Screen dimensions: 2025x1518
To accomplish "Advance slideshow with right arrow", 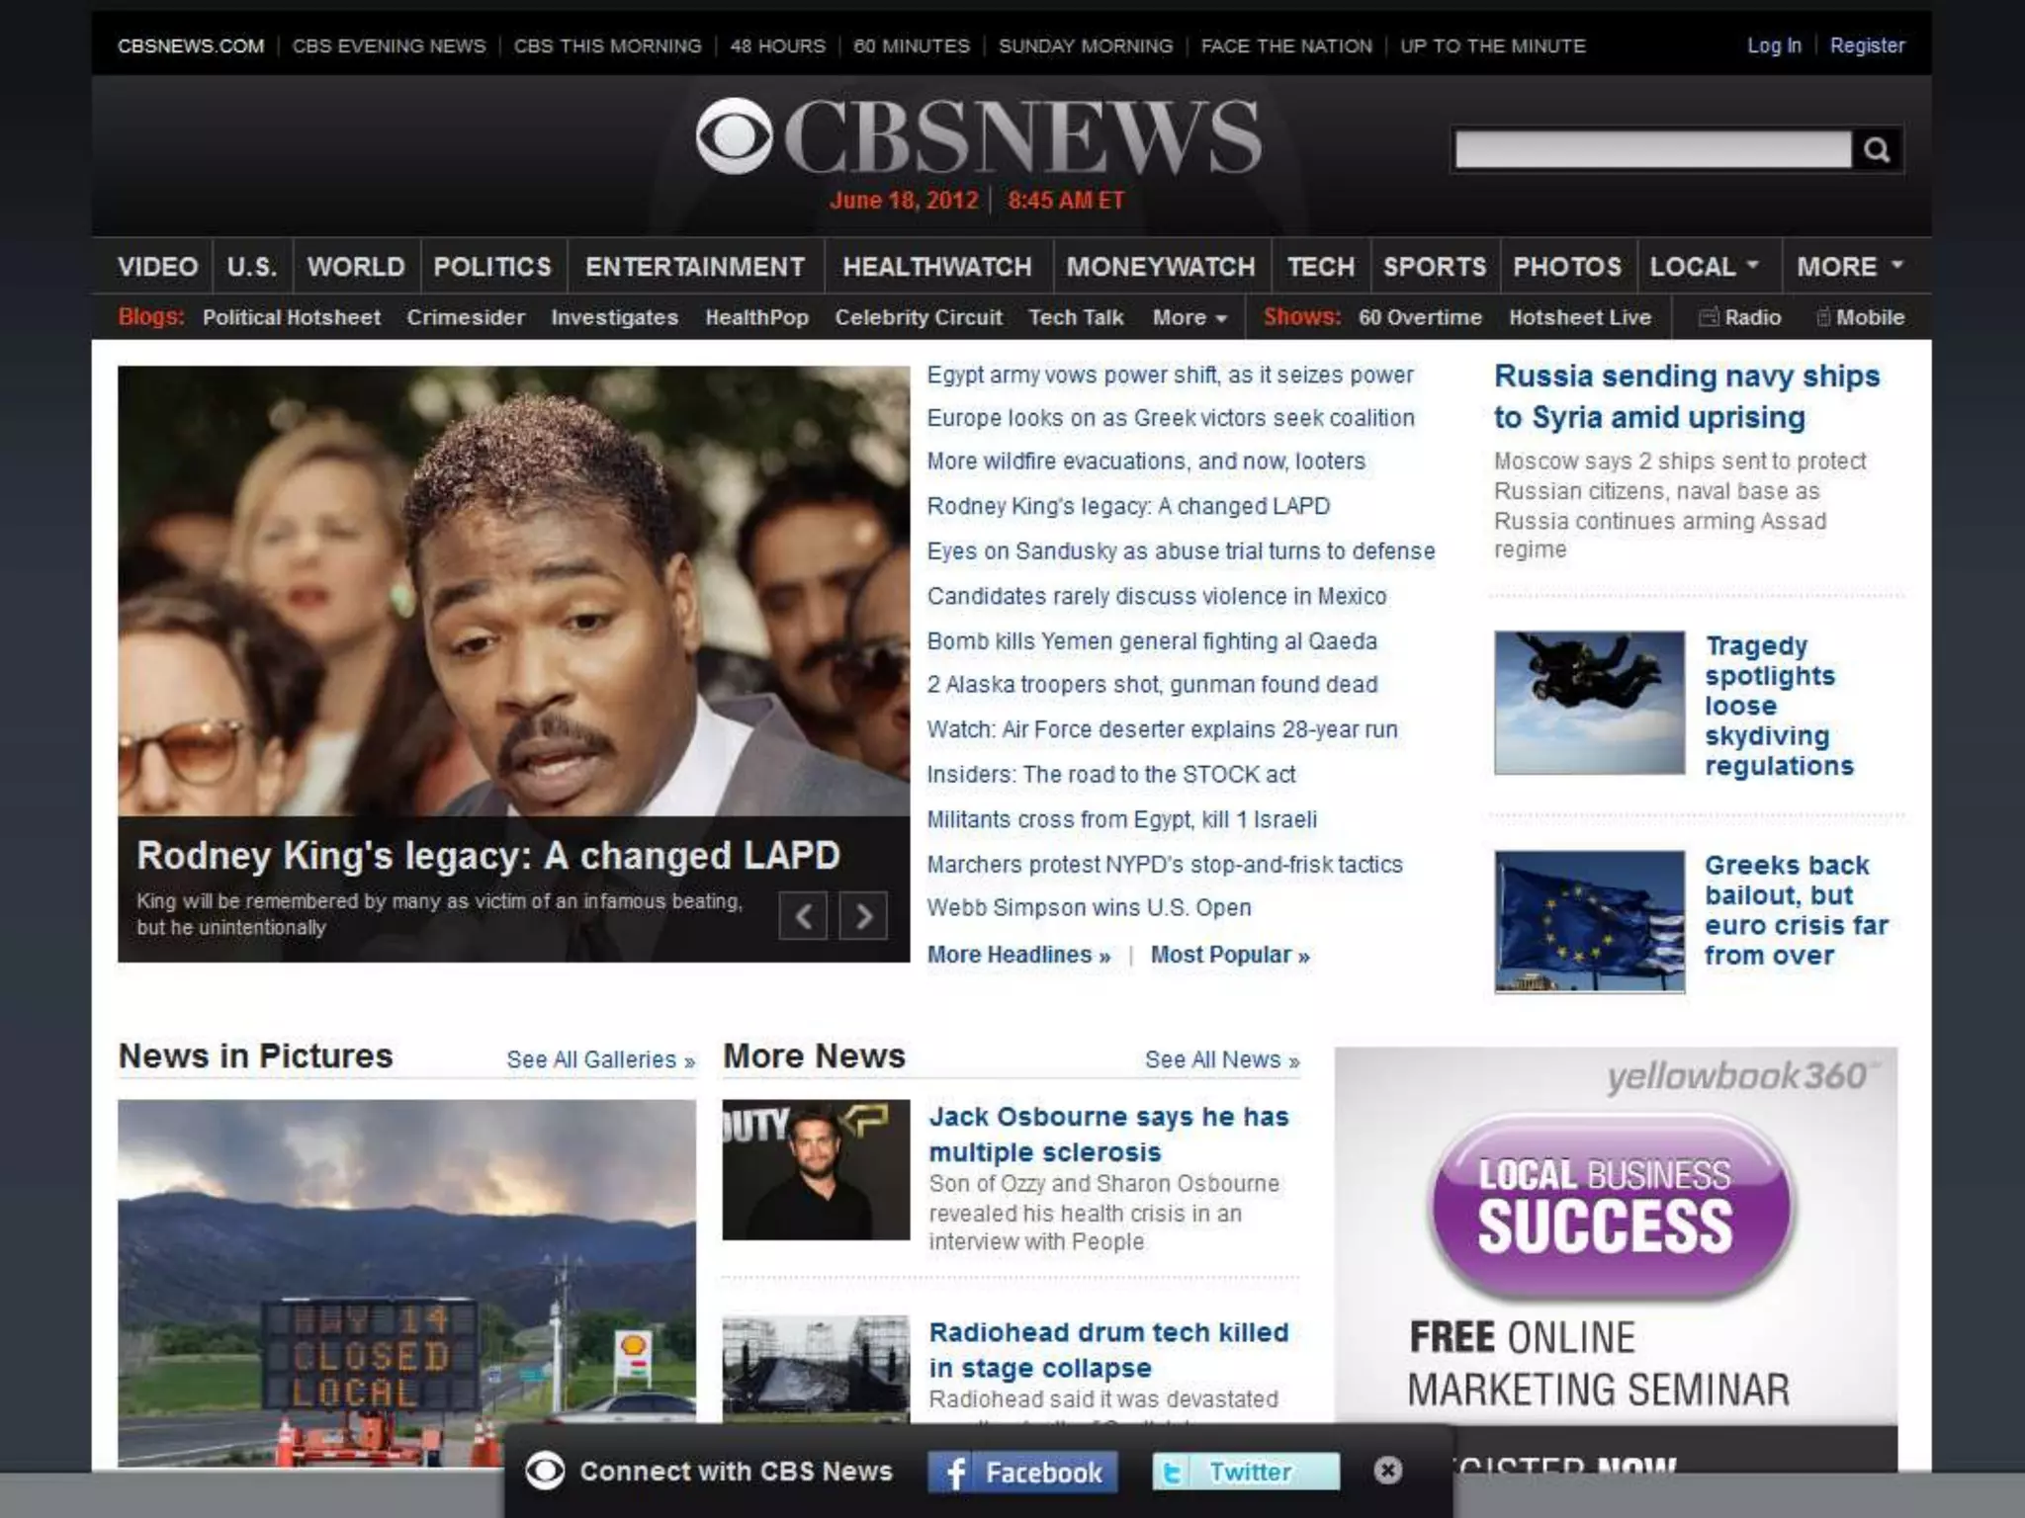I will 863,917.
